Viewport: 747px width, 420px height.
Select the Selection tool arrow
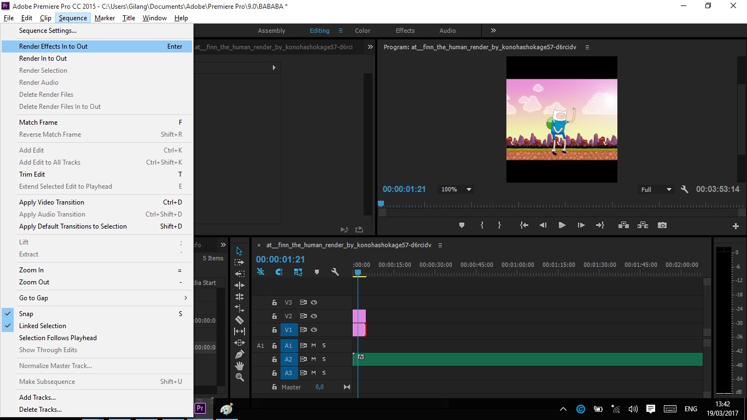point(239,251)
